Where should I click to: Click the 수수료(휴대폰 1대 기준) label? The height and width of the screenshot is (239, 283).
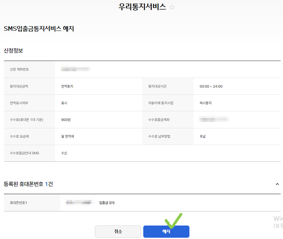tap(27, 120)
